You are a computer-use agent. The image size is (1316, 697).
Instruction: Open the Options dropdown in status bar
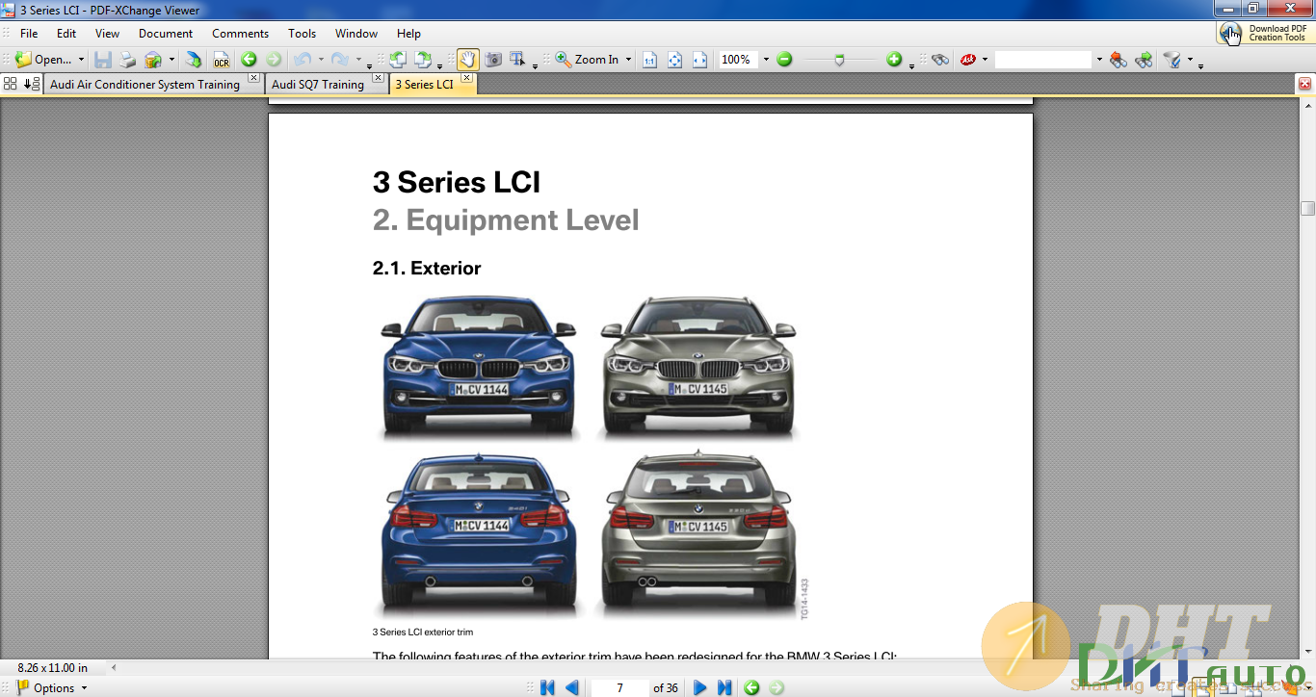[x=52, y=687]
